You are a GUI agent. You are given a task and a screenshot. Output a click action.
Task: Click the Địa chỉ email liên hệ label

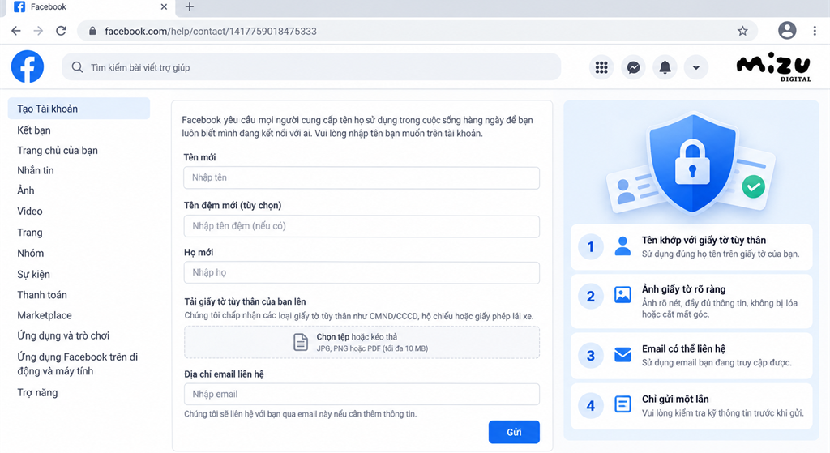click(x=224, y=374)
